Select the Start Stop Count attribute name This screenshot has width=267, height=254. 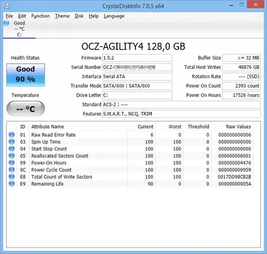[x=49, y=149]
